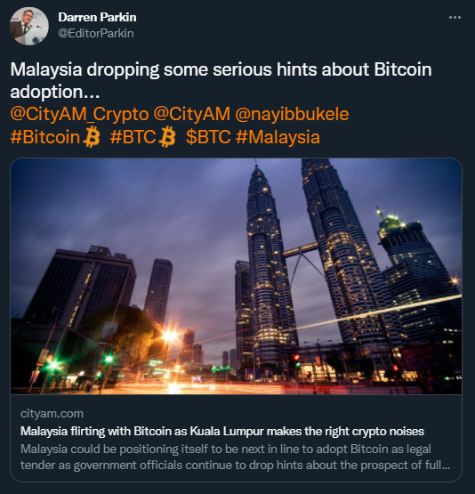Click the twin towers in the card photo
This screenshot has width=475, height=494.
click(x=309, y=262)
